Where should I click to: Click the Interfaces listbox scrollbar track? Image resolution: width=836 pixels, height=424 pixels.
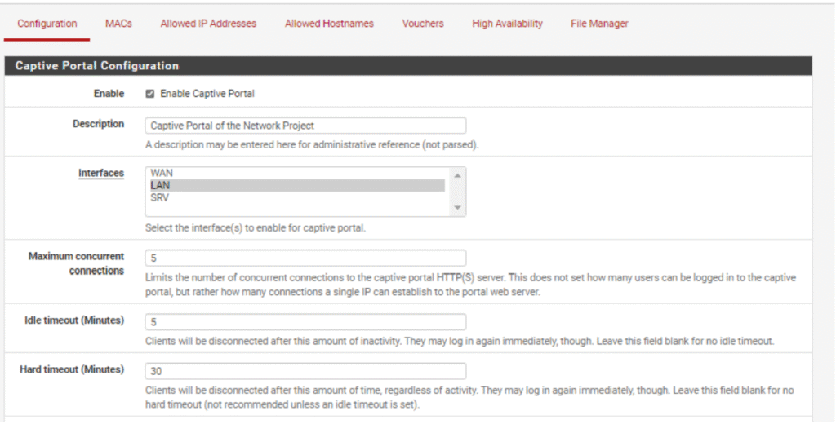click(458, 192)
